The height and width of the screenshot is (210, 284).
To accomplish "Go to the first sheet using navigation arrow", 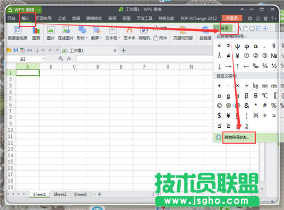I will 8,194.
